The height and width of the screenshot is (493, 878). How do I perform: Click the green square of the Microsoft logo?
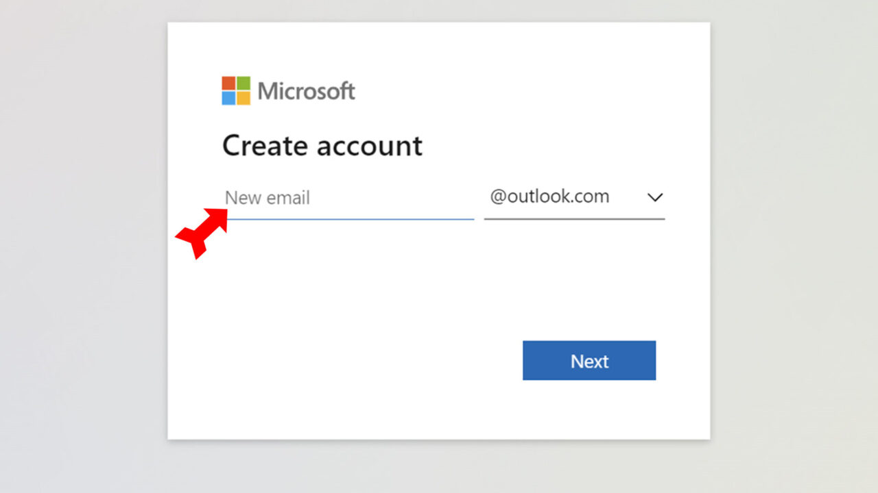[x=244, y=83]
